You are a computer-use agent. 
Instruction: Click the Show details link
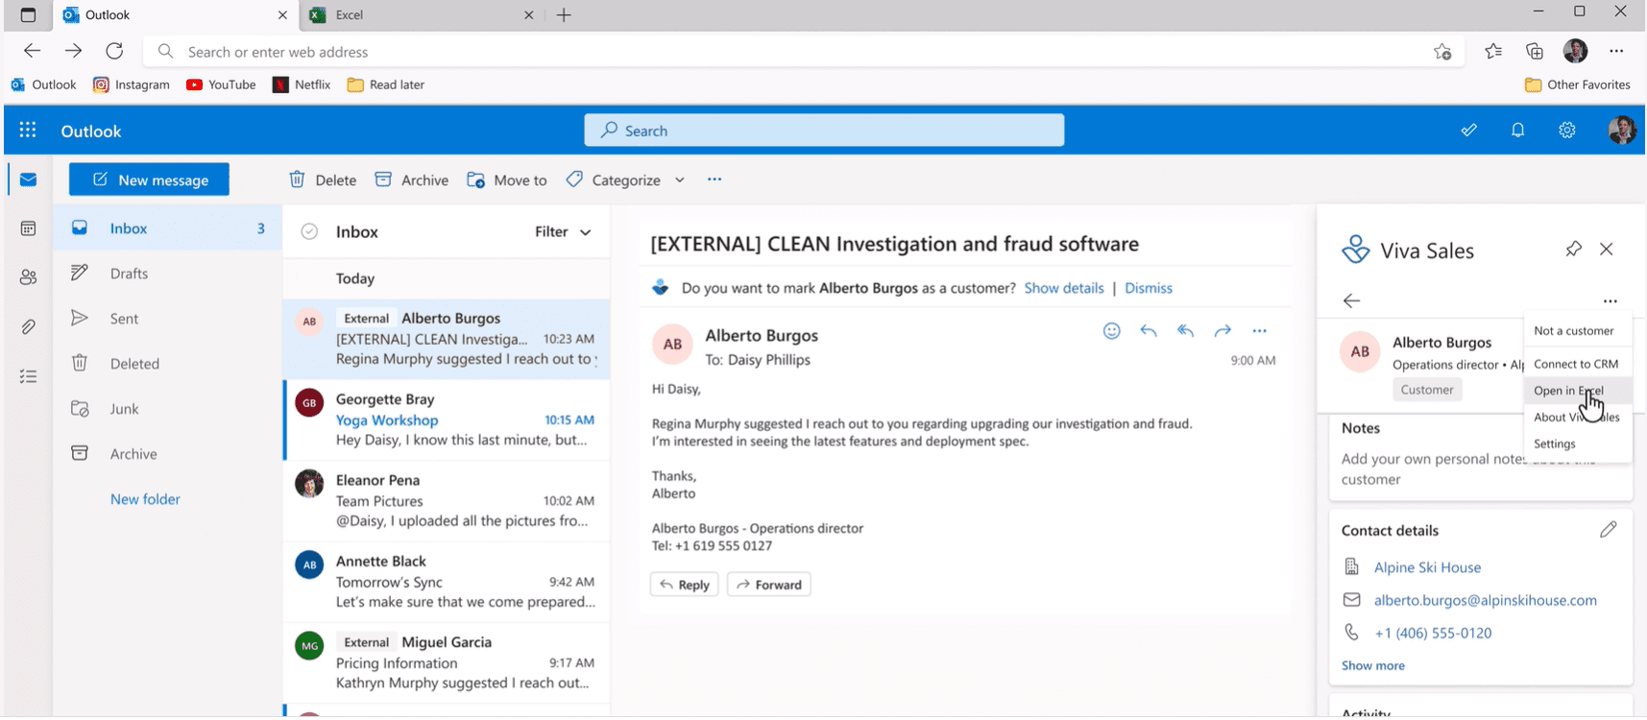pyautogui.click(x=1064, y=288)
